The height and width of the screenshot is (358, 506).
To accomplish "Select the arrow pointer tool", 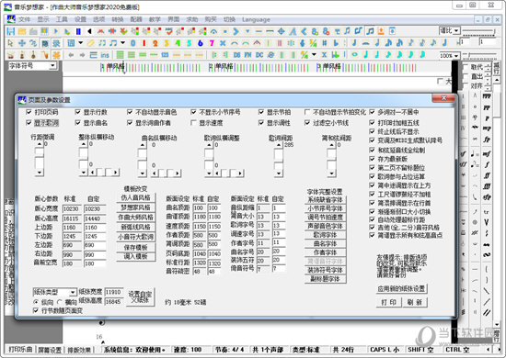I will point(10,43).
